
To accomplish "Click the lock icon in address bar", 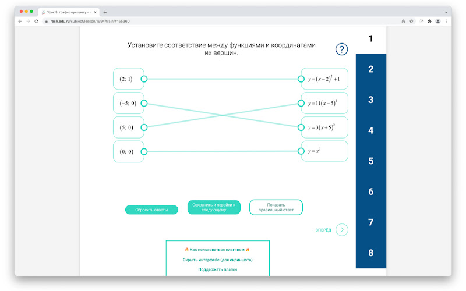I will [x=47, y=22].
